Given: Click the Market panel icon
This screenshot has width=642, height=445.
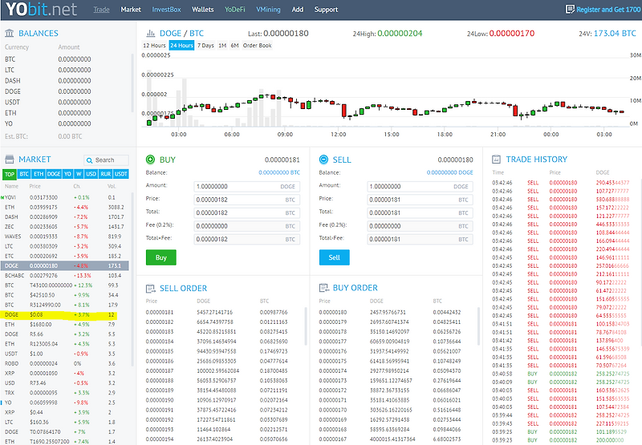Looking at the screenshot, I should coord(9,159).
